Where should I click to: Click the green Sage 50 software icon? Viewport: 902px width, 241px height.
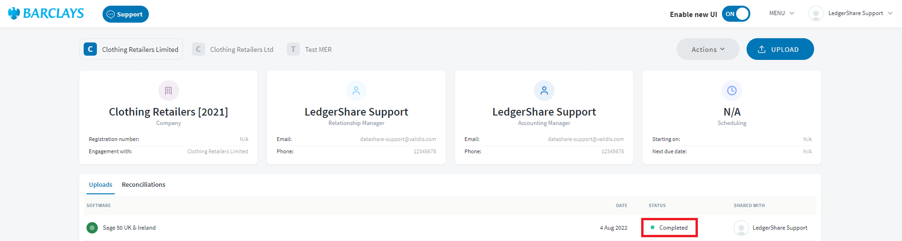click(92, 228)
